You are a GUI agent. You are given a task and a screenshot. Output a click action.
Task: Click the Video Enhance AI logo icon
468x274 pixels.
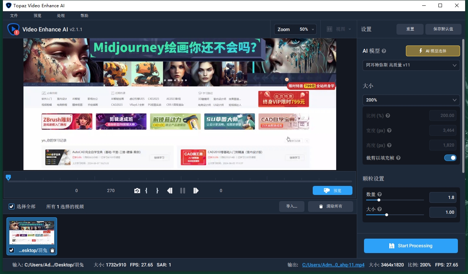14,29
